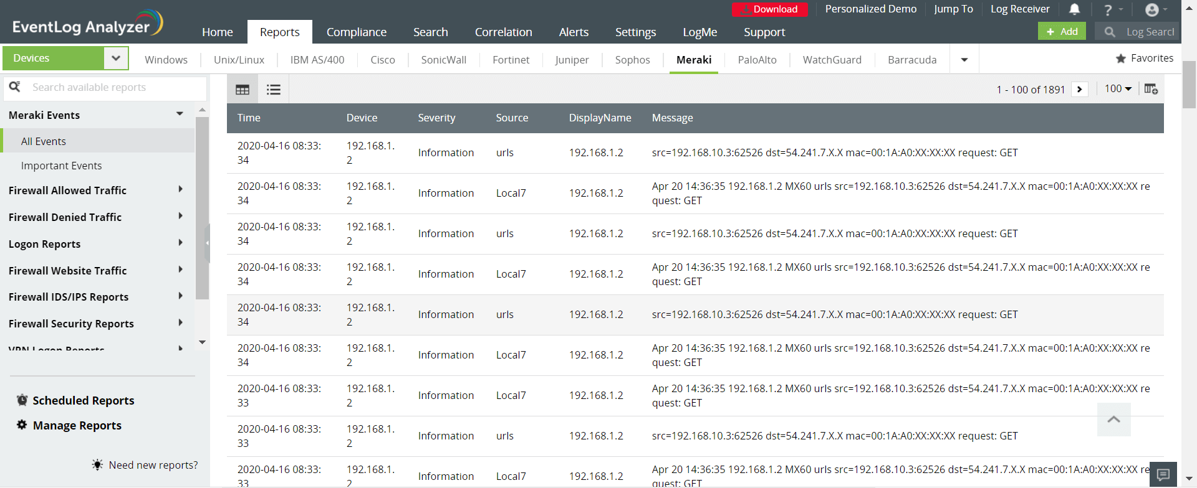The height and width of the screenshot is (488, 1197).
Task: Click the Favorites star icon
Action: (1121, 59)
